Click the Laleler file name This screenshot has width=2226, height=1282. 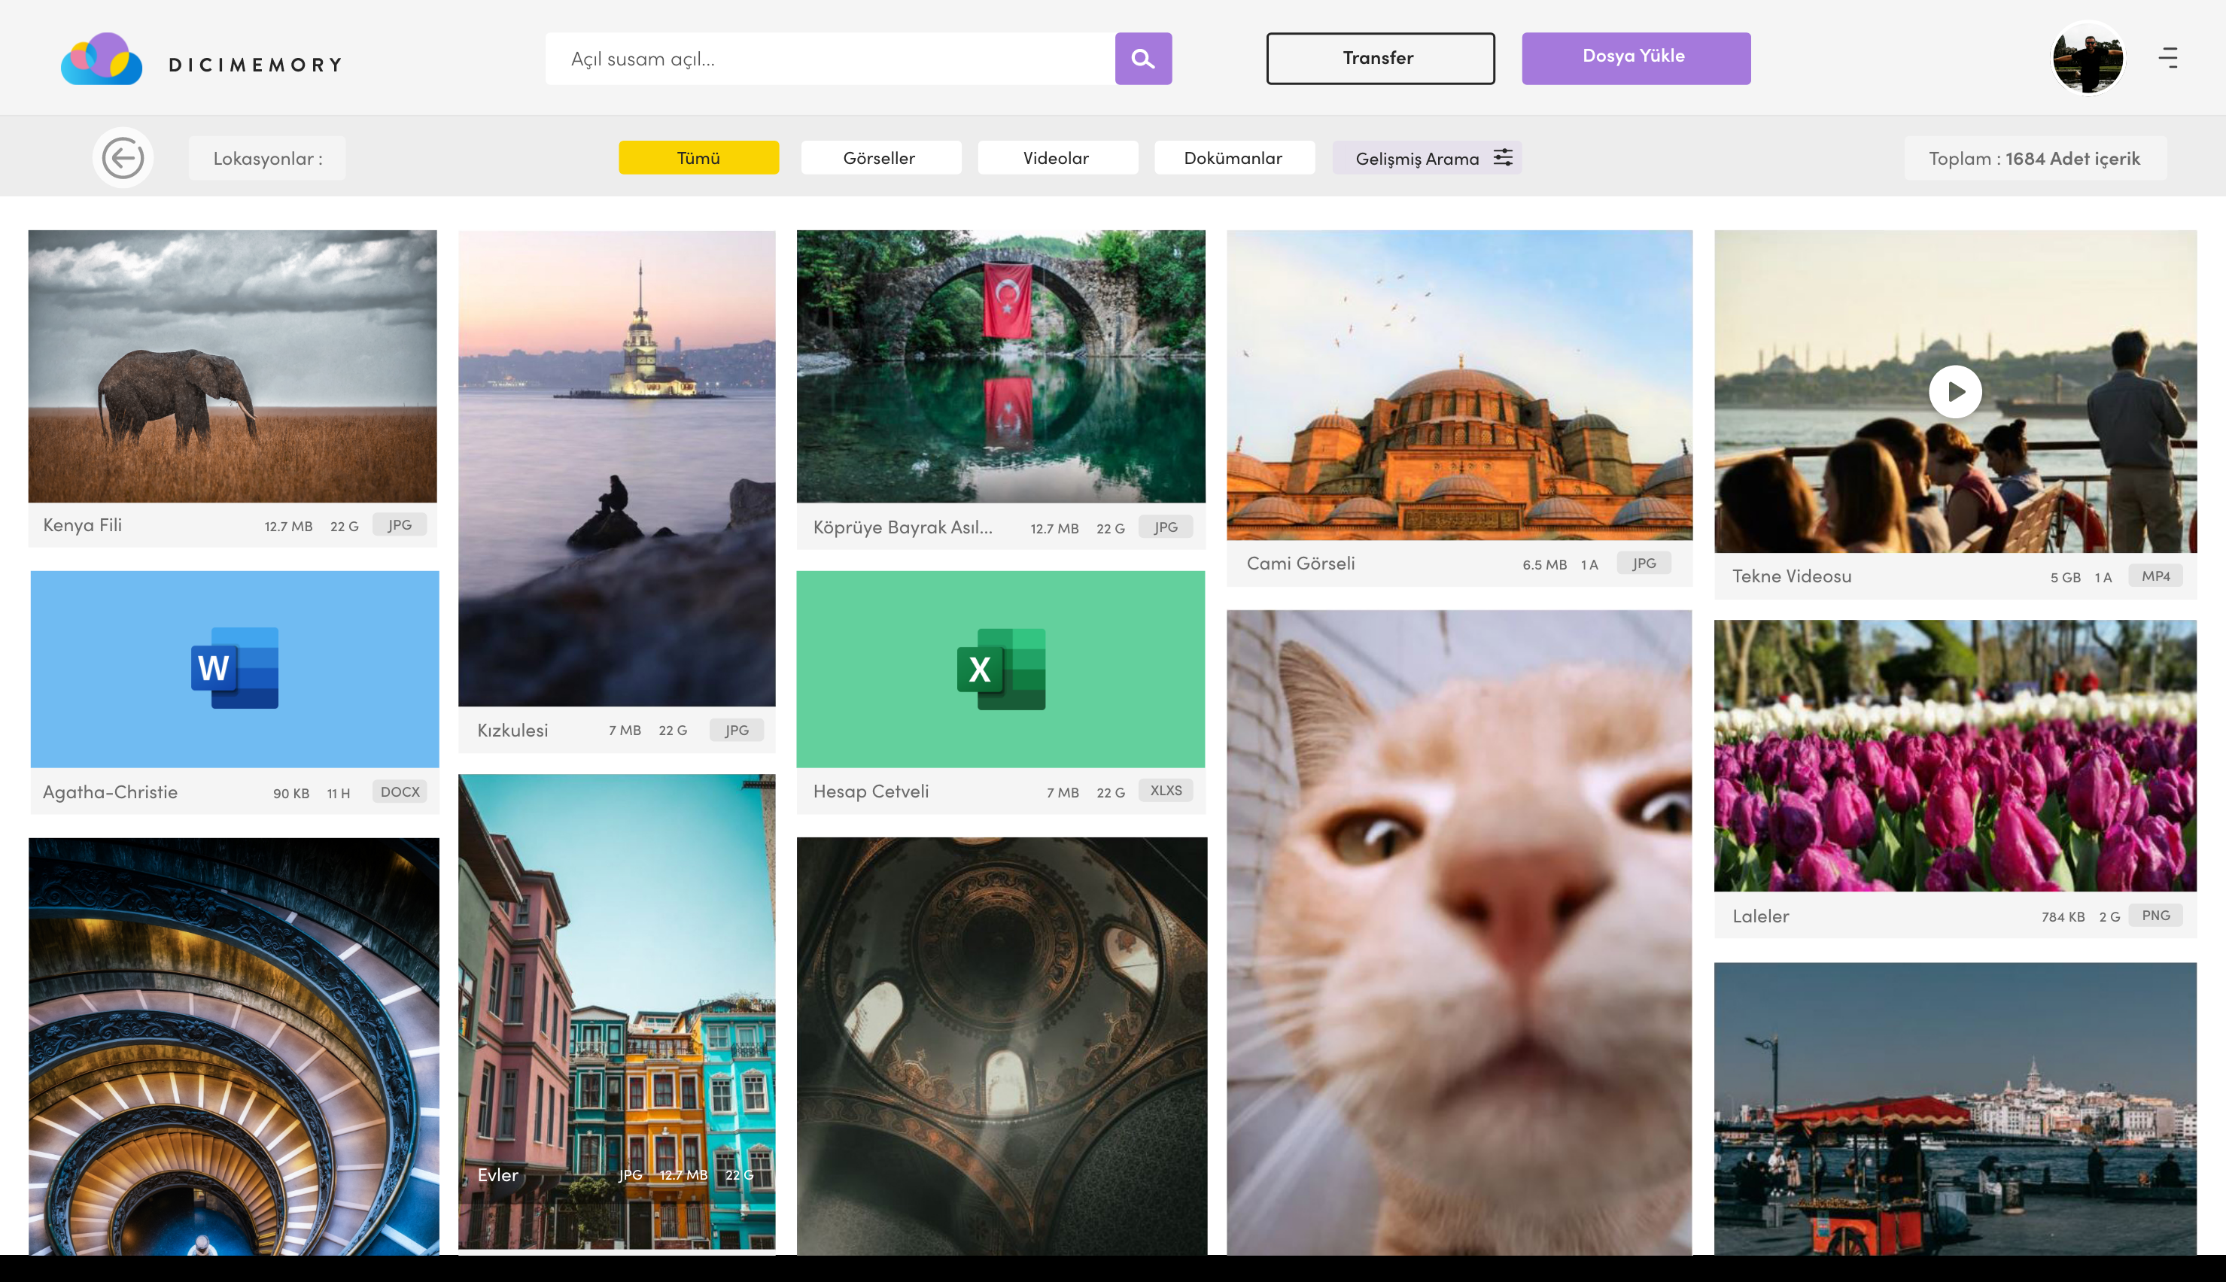click(x=1761, y=916)
